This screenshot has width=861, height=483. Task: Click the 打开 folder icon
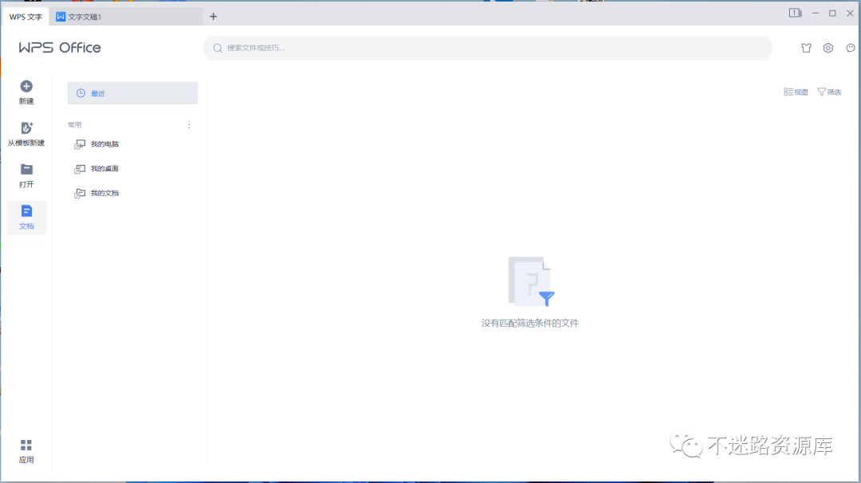(26, 171)
